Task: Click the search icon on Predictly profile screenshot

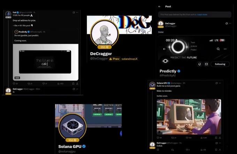Action: click(218, 49)
